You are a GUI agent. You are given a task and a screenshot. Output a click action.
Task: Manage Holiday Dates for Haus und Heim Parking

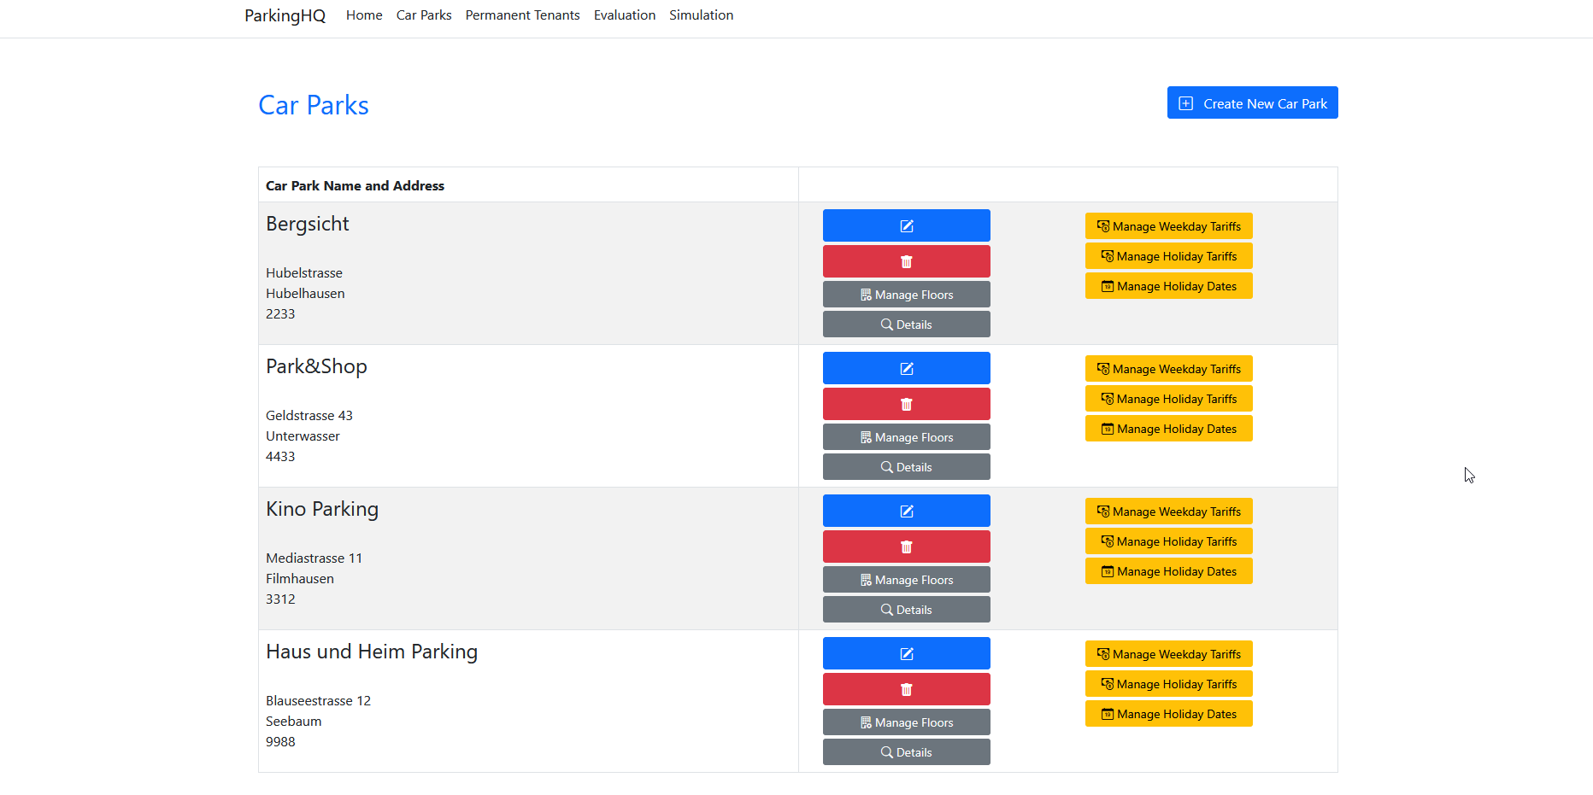click(x=1168, y=714)
